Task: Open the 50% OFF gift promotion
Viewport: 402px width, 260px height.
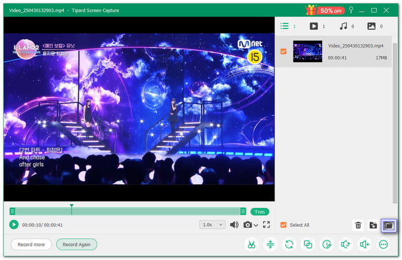Action: [325, 10]
